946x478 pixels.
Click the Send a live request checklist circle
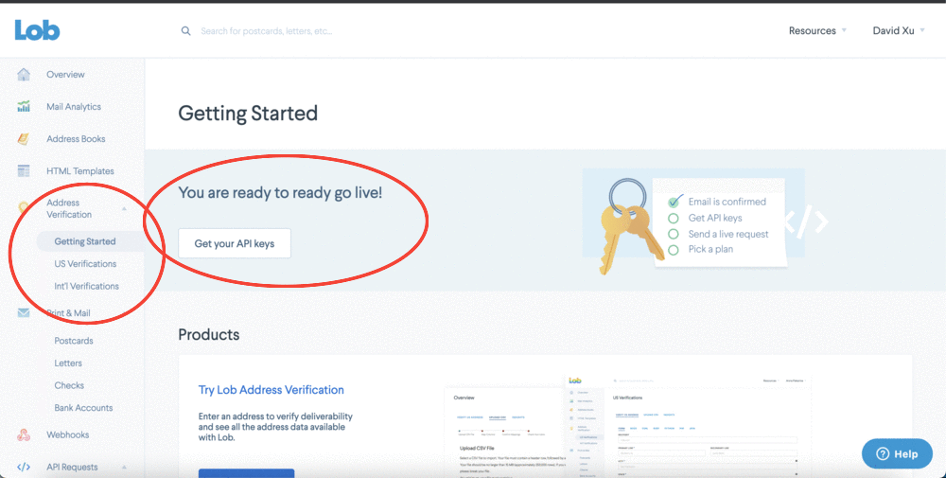(674, 234)
